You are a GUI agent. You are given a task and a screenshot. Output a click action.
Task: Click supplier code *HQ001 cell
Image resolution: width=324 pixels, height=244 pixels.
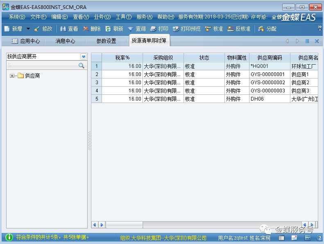(270, 66)
